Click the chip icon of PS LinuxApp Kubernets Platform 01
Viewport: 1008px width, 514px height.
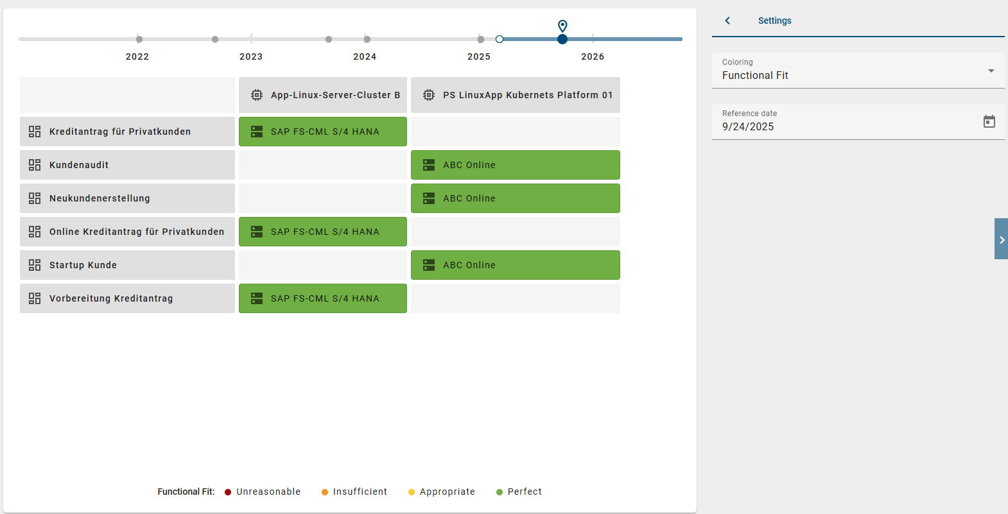click(429, 95)
